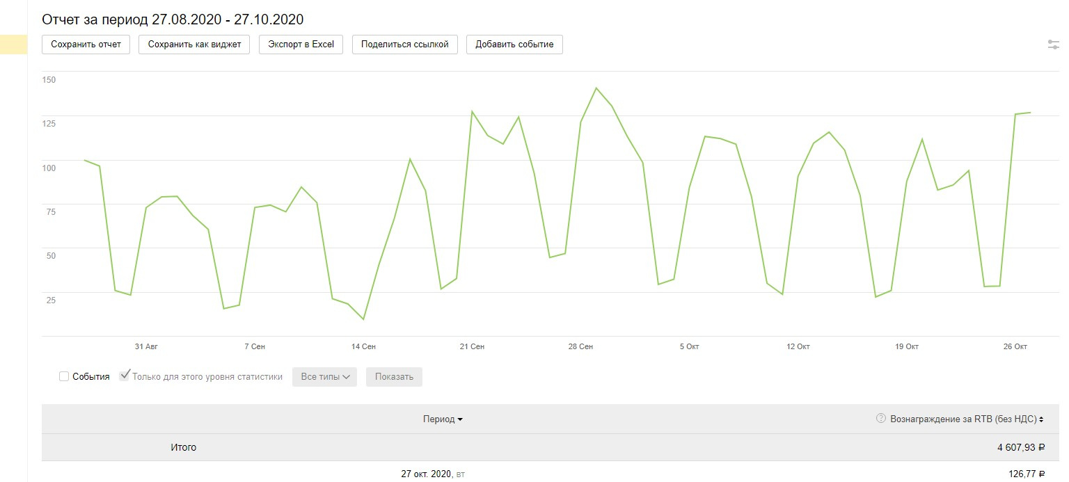Click Поделиться ссылкой button
The height and width of the screenshot is (482, 1069).
point(405,45)
